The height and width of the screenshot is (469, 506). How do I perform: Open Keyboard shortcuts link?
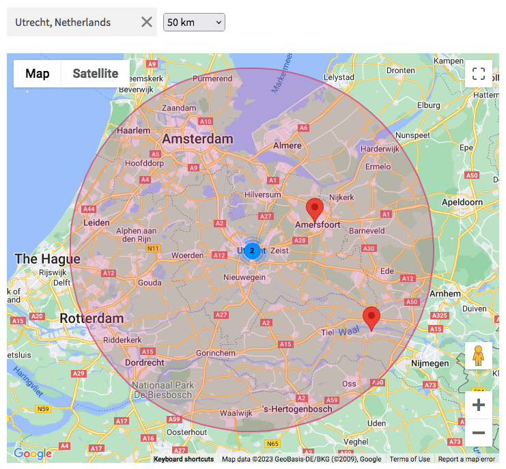[x=184, y=459]
